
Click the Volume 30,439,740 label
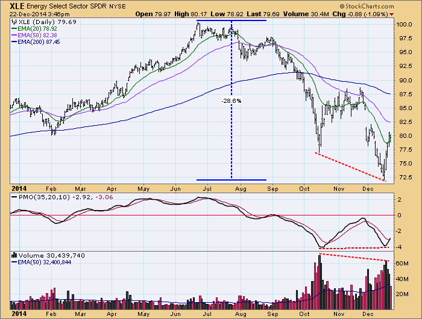[x=51, y=255]
